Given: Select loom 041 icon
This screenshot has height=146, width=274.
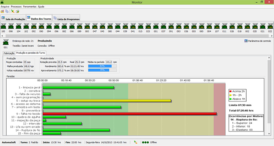Looking at the screenshot, I should tap(133, 26).
